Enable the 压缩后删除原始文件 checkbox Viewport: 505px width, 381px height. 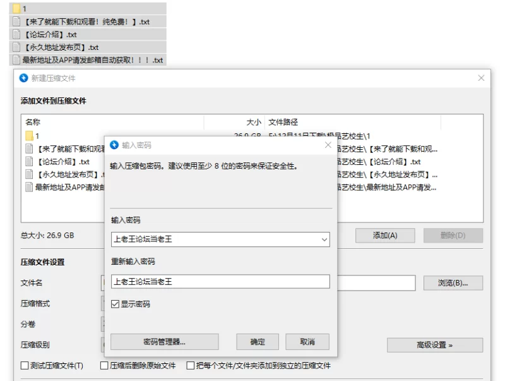coord(105,366)
